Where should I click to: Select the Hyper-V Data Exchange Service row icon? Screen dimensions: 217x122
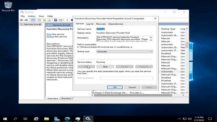(x=93, y=93)
